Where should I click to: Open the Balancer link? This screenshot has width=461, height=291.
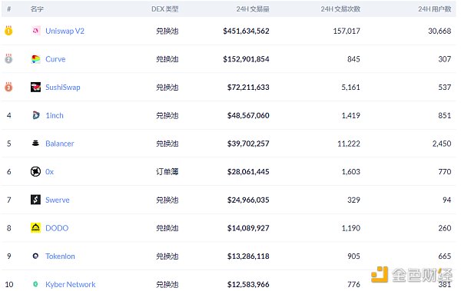pyautogui.click(x=59, y=144)
